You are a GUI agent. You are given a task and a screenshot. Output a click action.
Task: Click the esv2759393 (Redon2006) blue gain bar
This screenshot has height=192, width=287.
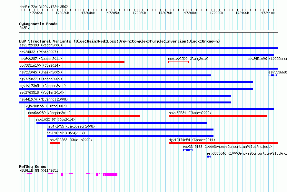pyautogui.click(x=148, y=48)
